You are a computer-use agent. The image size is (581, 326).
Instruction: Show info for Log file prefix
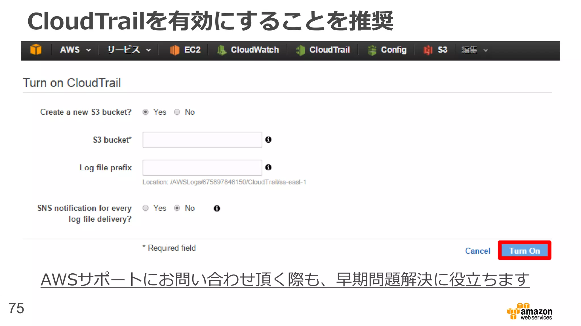tap(268, 167)
